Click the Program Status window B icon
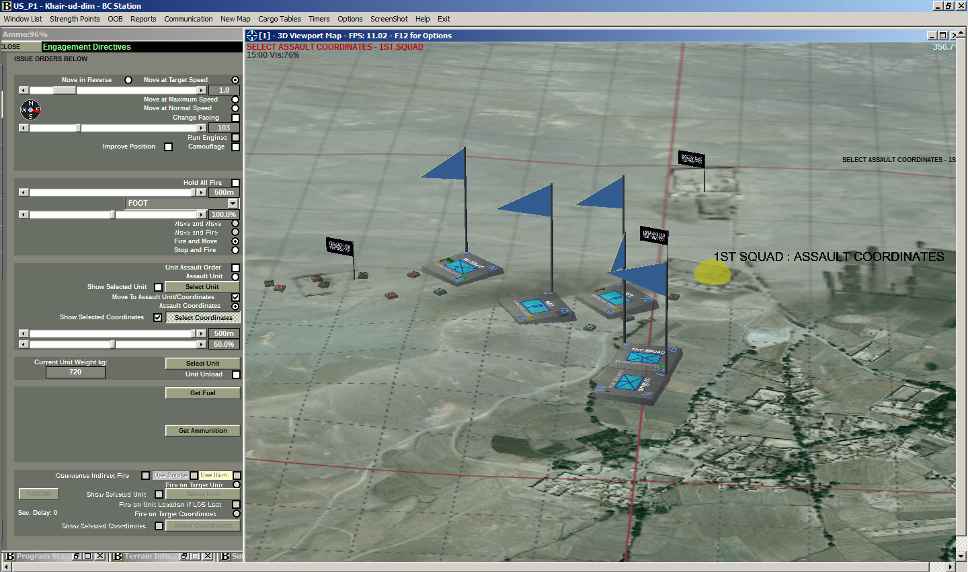968x572 pixels. tap(9, 557)
